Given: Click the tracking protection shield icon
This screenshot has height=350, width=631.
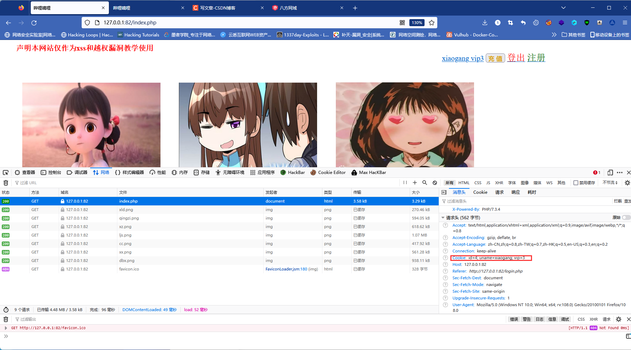Looking at the screenshot, I should [x=87, y=23].
